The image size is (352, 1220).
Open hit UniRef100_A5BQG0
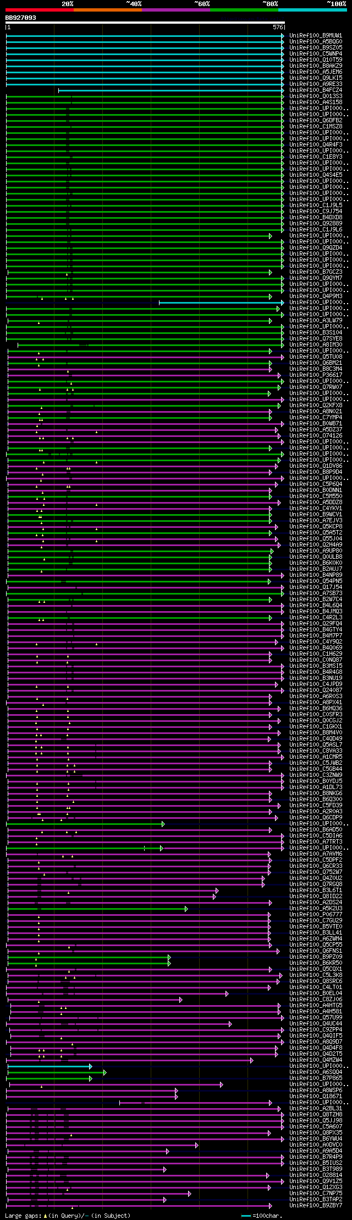point(316,41)
